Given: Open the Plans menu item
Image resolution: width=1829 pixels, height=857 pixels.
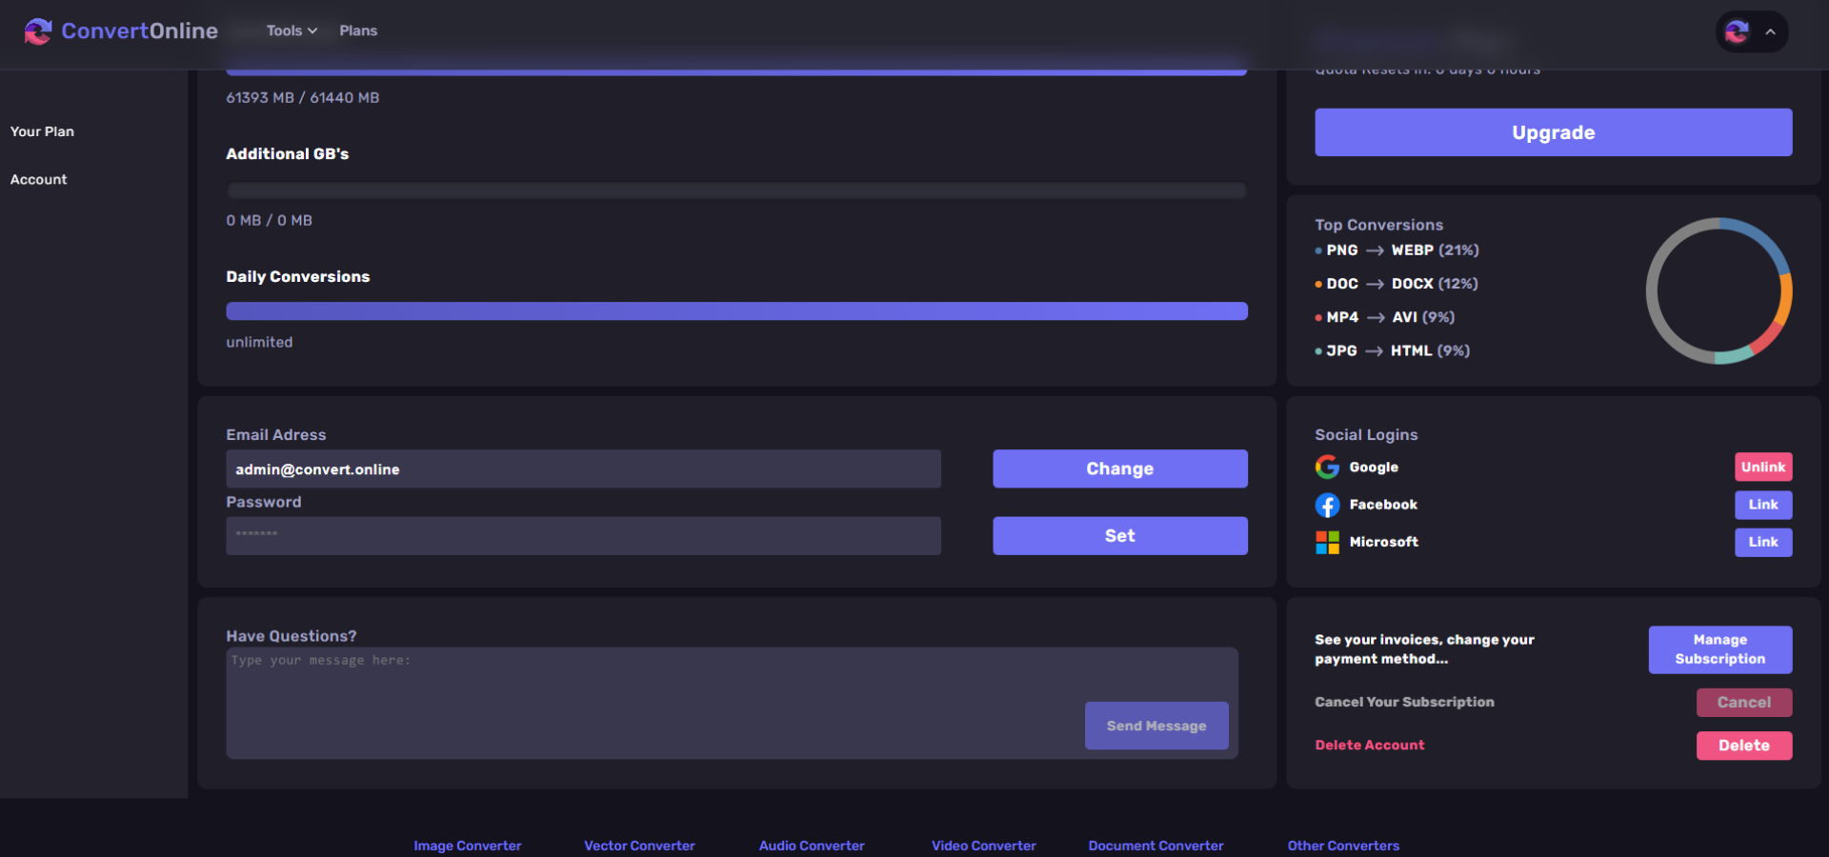Looking at the screenshot, I should (358, 30).
